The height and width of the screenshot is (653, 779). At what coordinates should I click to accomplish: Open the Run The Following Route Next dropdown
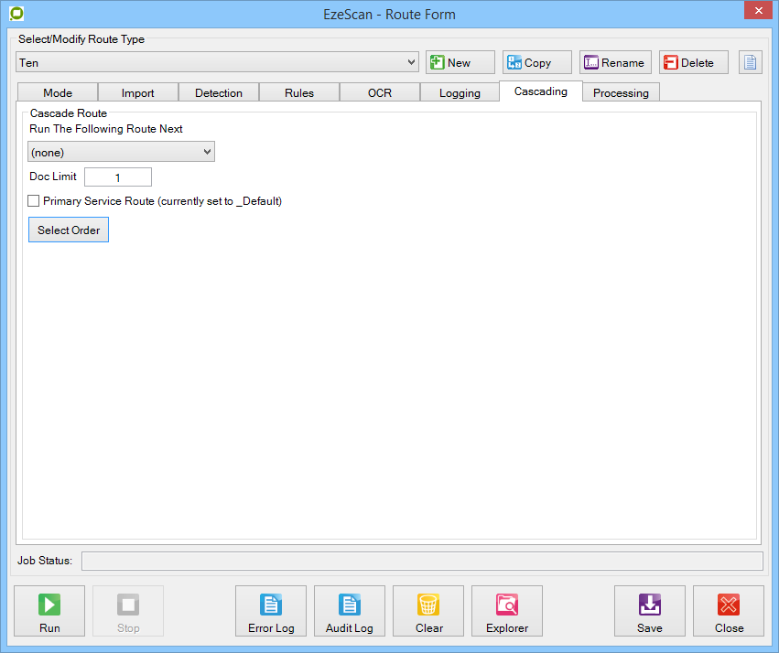[x=122, y=152]
